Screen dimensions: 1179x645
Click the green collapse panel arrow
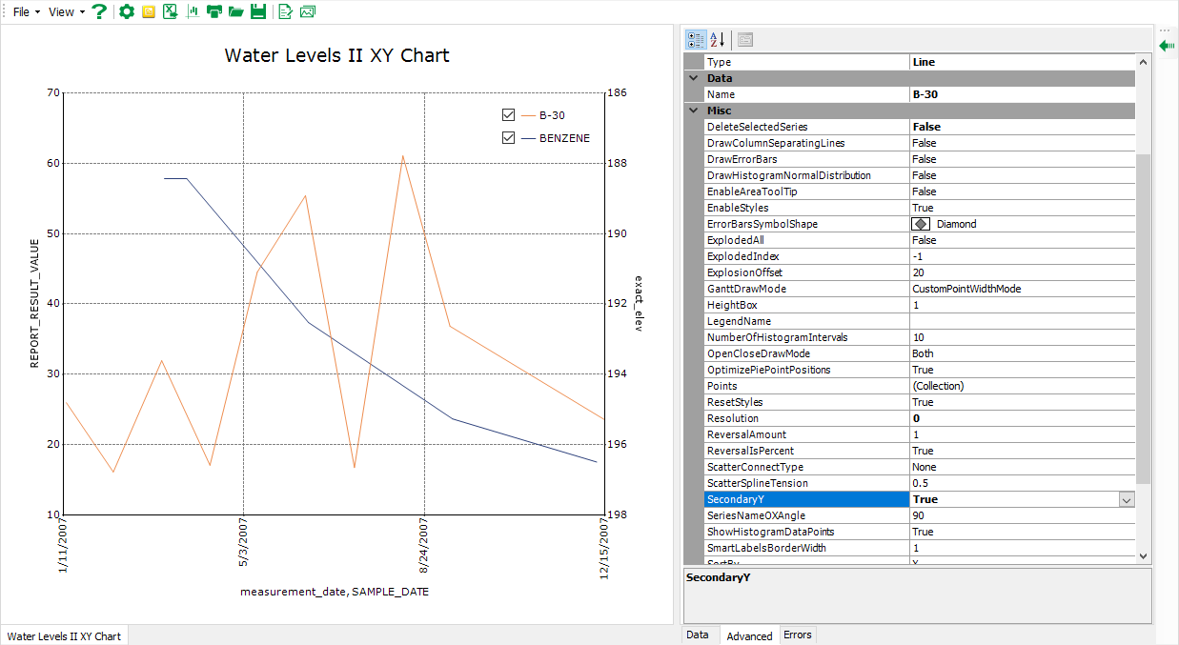click(1167, 45)
